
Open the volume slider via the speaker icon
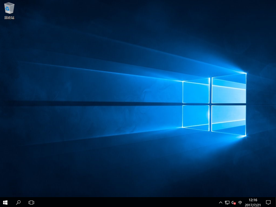(233, 203)
